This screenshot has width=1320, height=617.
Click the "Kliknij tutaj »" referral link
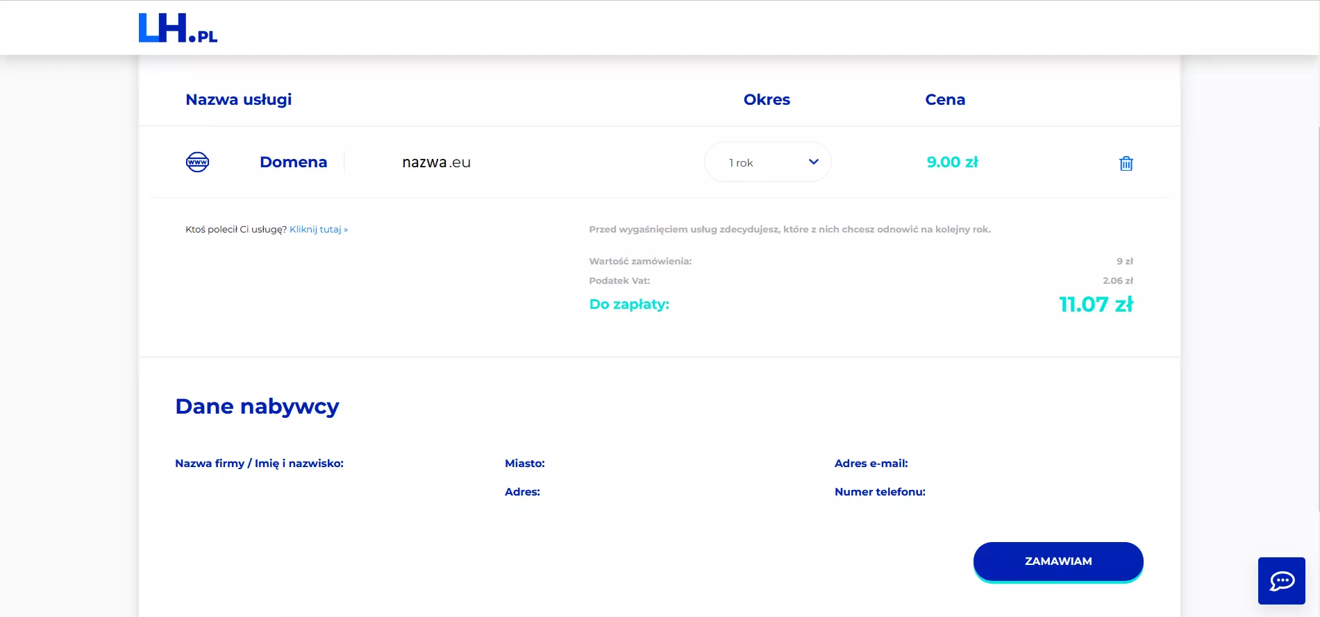(319, 230)
